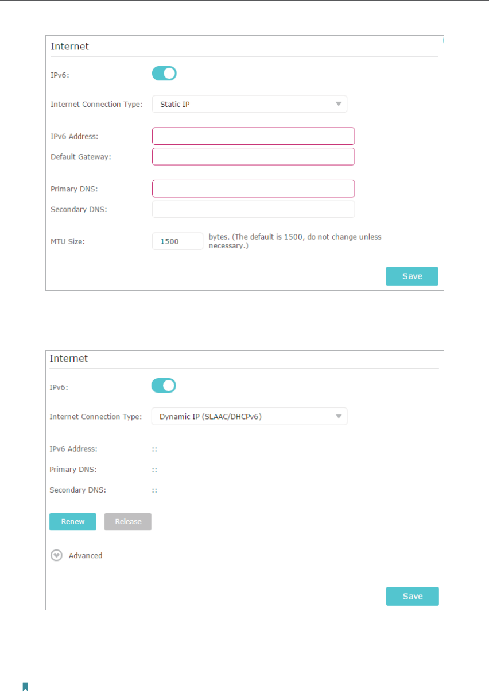Toggle the IPv6 switch in Static IP panel
Image resolution: width=489 pixels, height=692 pixels.
(x=164, y=74)
